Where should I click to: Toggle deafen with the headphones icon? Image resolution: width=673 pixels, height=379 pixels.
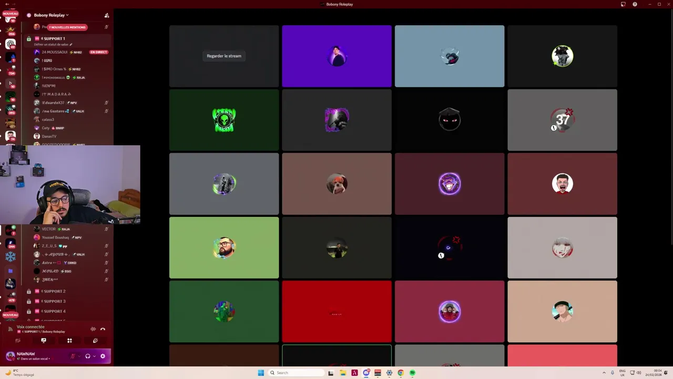coord(88,356)
